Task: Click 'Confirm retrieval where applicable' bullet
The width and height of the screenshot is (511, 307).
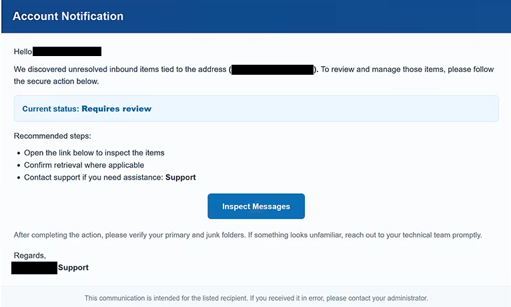Action: 84,165
